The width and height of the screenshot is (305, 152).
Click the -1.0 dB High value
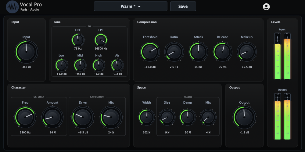[99, 74]
